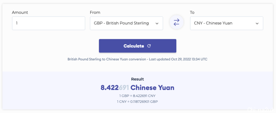
Task: Click the Result heading
Action: pyautogui.click(x=137, y=79)
